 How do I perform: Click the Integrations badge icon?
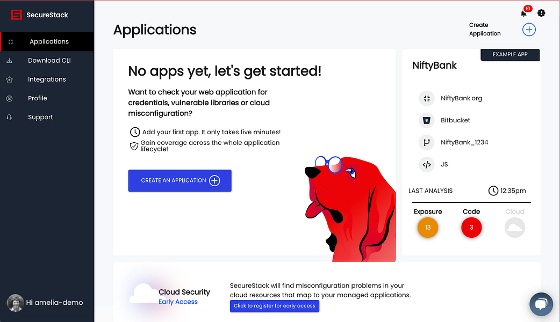[9, 79]
